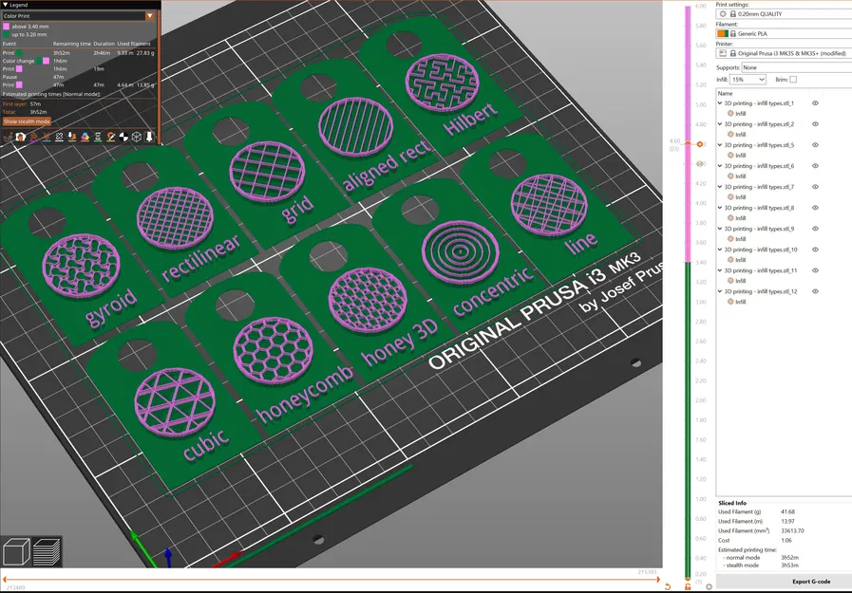This screenshot has height=593, width=852.
Task: Toggle display of color changes with the color wheel icon
Action: [85, 137]
